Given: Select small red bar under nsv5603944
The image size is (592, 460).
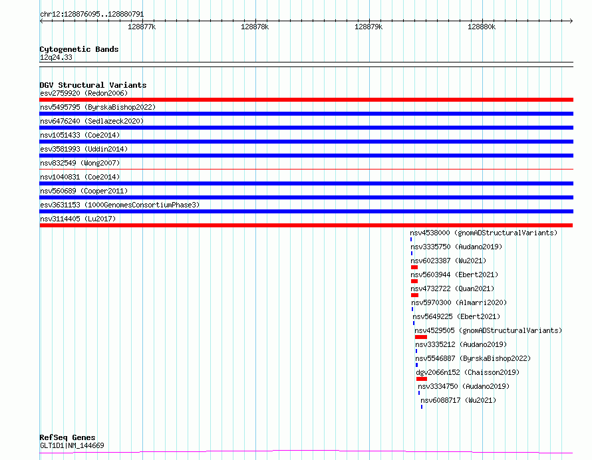Looking at the screenshot, I should (x=414, y=281).
